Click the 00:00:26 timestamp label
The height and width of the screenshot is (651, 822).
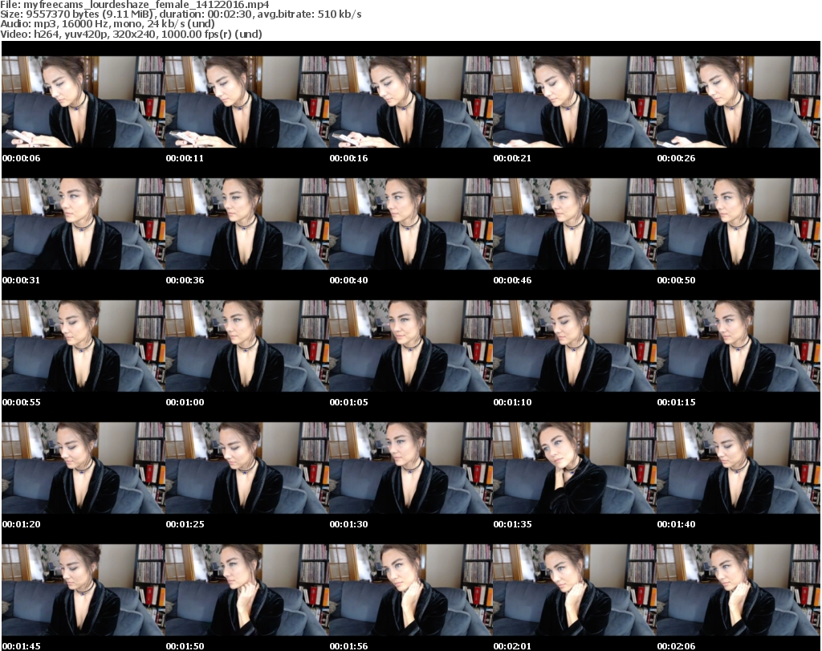pos(676,158)
